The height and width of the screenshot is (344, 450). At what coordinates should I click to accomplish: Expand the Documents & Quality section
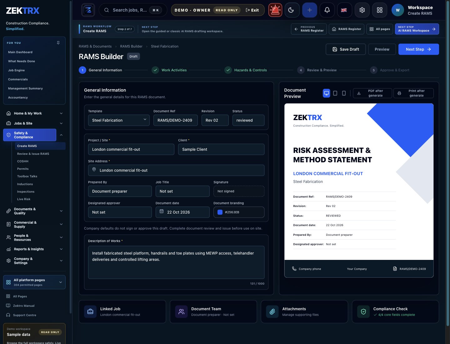[34, 211]
